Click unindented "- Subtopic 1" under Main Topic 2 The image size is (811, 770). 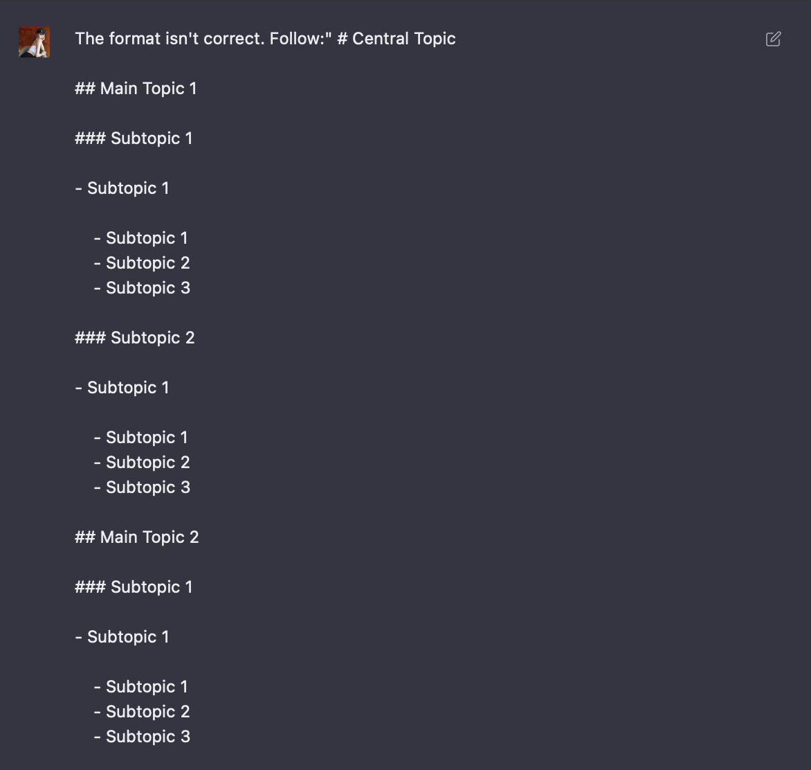pyautogui.click(x=122, y=637)
